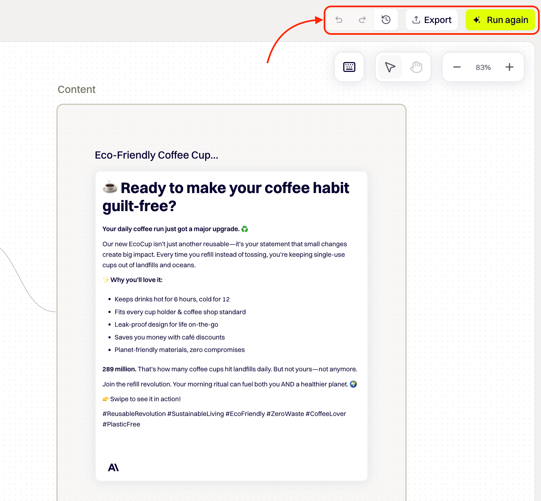This screenshot has height=501, width=541.
Task: Zoom out with the minus button
Action: (457, 67)
